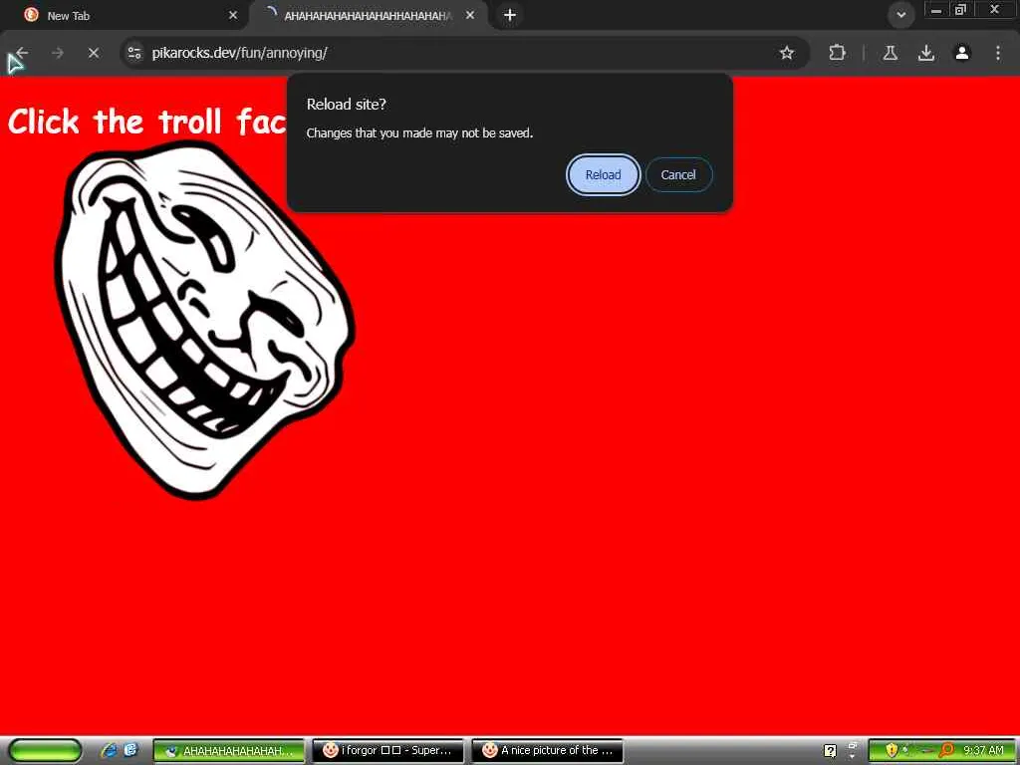Click the green Start button
1020x765 pixels.
(x=46, y=751)
